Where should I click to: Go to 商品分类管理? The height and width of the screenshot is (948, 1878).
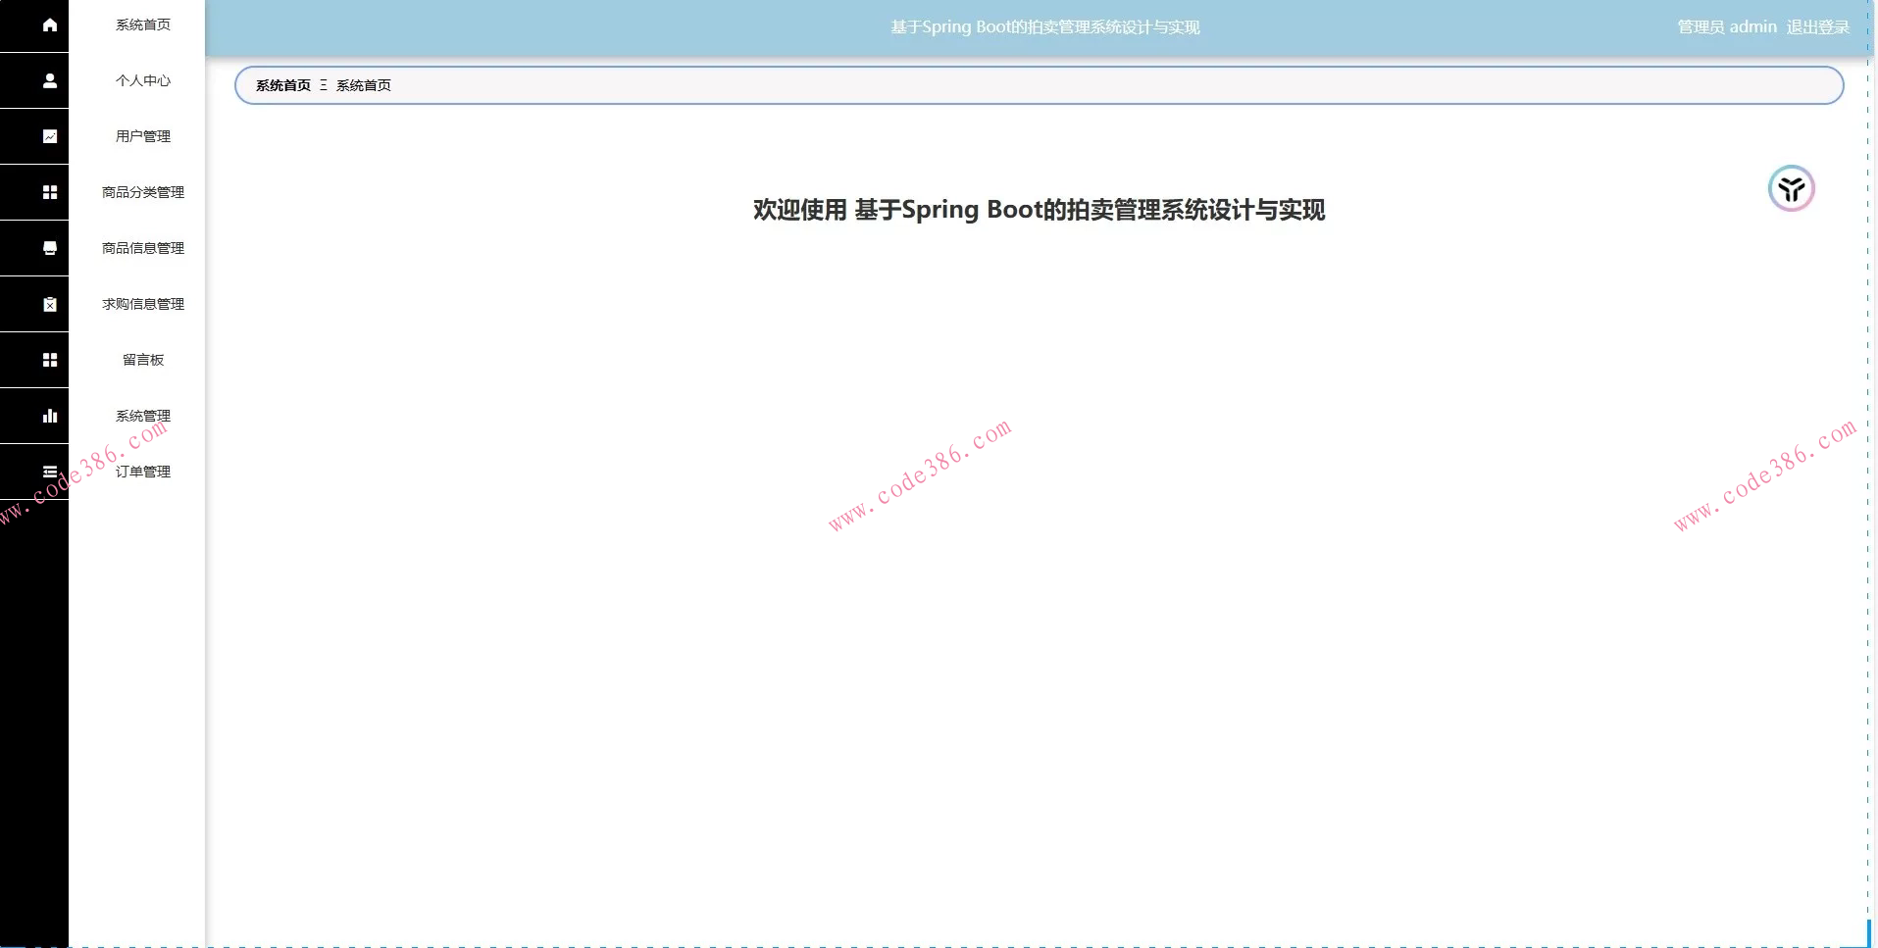pyautogui.click(x=143, y=192)
